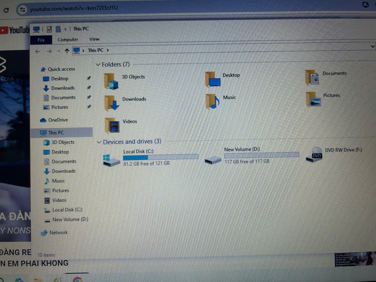This screenshot has height=282, width=376.
Task: Click '117 GB free of 117 GB' text
Action: pyautogui.click(x=247, y=162)
